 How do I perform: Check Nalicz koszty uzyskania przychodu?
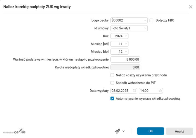pos(112,75)
